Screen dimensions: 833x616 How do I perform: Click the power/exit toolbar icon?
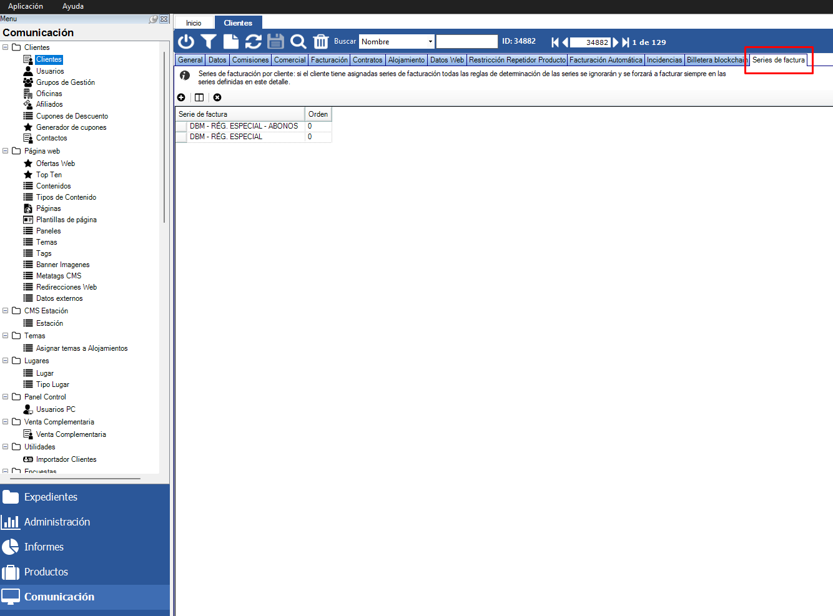pos(186,42)
